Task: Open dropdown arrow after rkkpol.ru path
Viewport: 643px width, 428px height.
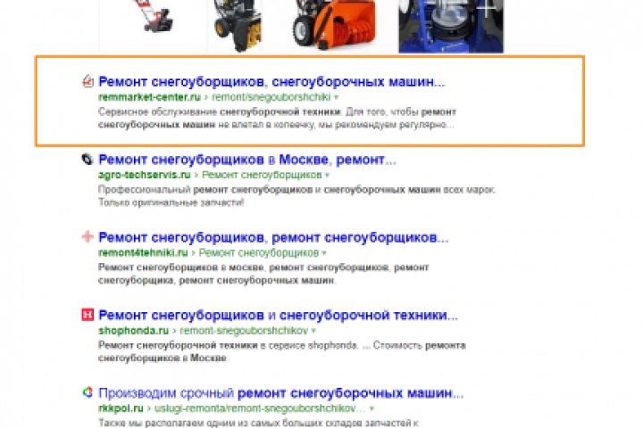Action: pyautogui.click(x=372, y=408)
